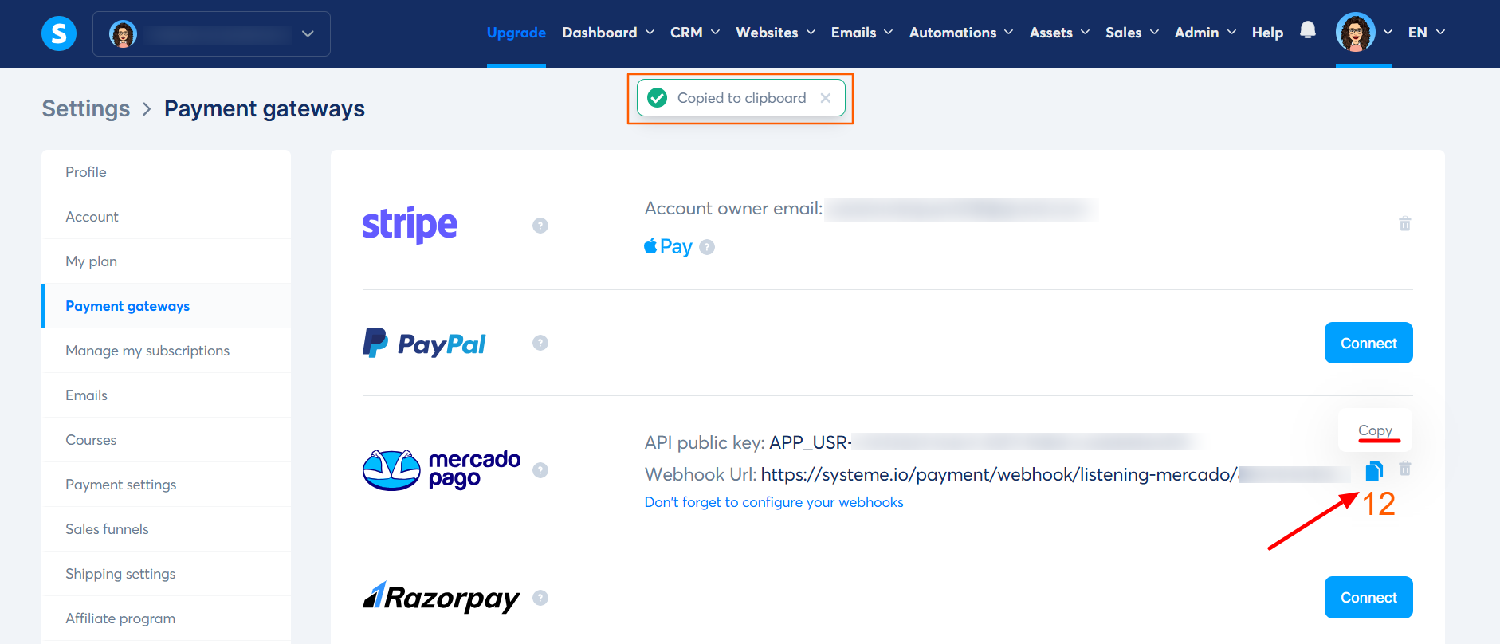Image resolution: width=1500 pixels, height=644 pixels.
Task: Open the Sales funnels settings
Action: (166, 529)
